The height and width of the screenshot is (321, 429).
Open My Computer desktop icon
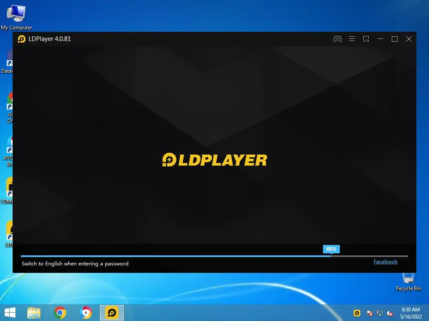coord(16,18)
